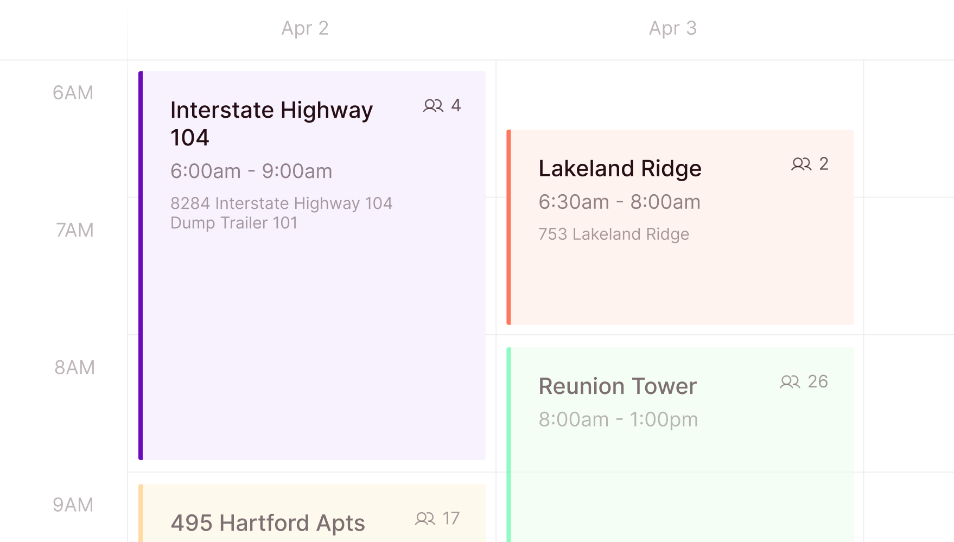954x542 pixels.
Task: Click the 8284 Interstate Highway 104 address
Action: coord(281,203)
